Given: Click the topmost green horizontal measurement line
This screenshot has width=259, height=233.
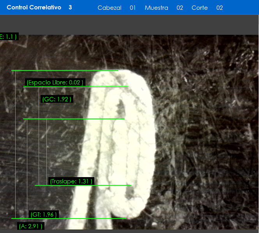Looking at the screenshot, I should (x=64, y=70).
